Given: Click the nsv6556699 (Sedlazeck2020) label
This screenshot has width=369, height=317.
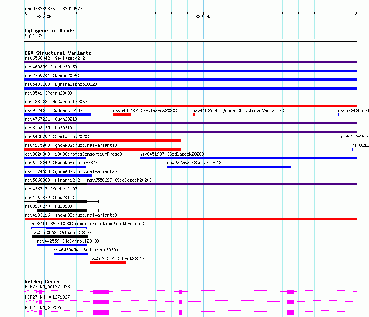Looking at the screenshot, I should point(119,180).
